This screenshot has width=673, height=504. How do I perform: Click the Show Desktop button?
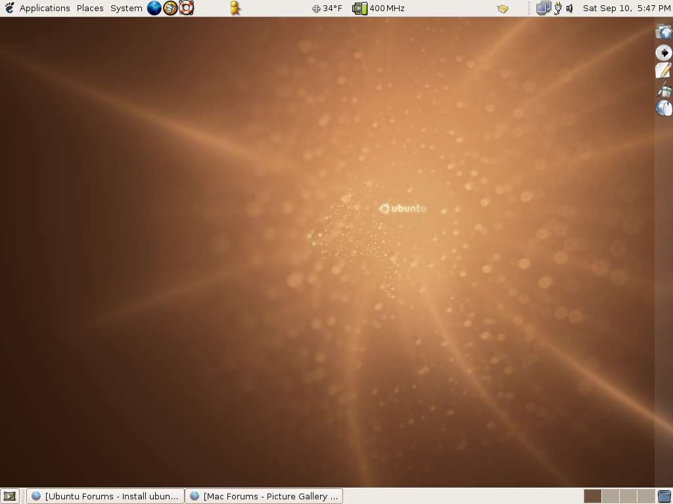tap(9, 496)
